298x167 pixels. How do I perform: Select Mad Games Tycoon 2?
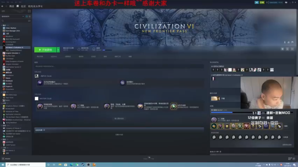13,67
